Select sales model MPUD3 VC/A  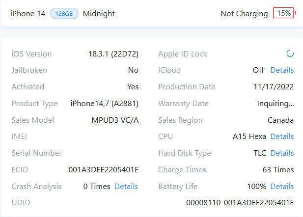[115, 120]
